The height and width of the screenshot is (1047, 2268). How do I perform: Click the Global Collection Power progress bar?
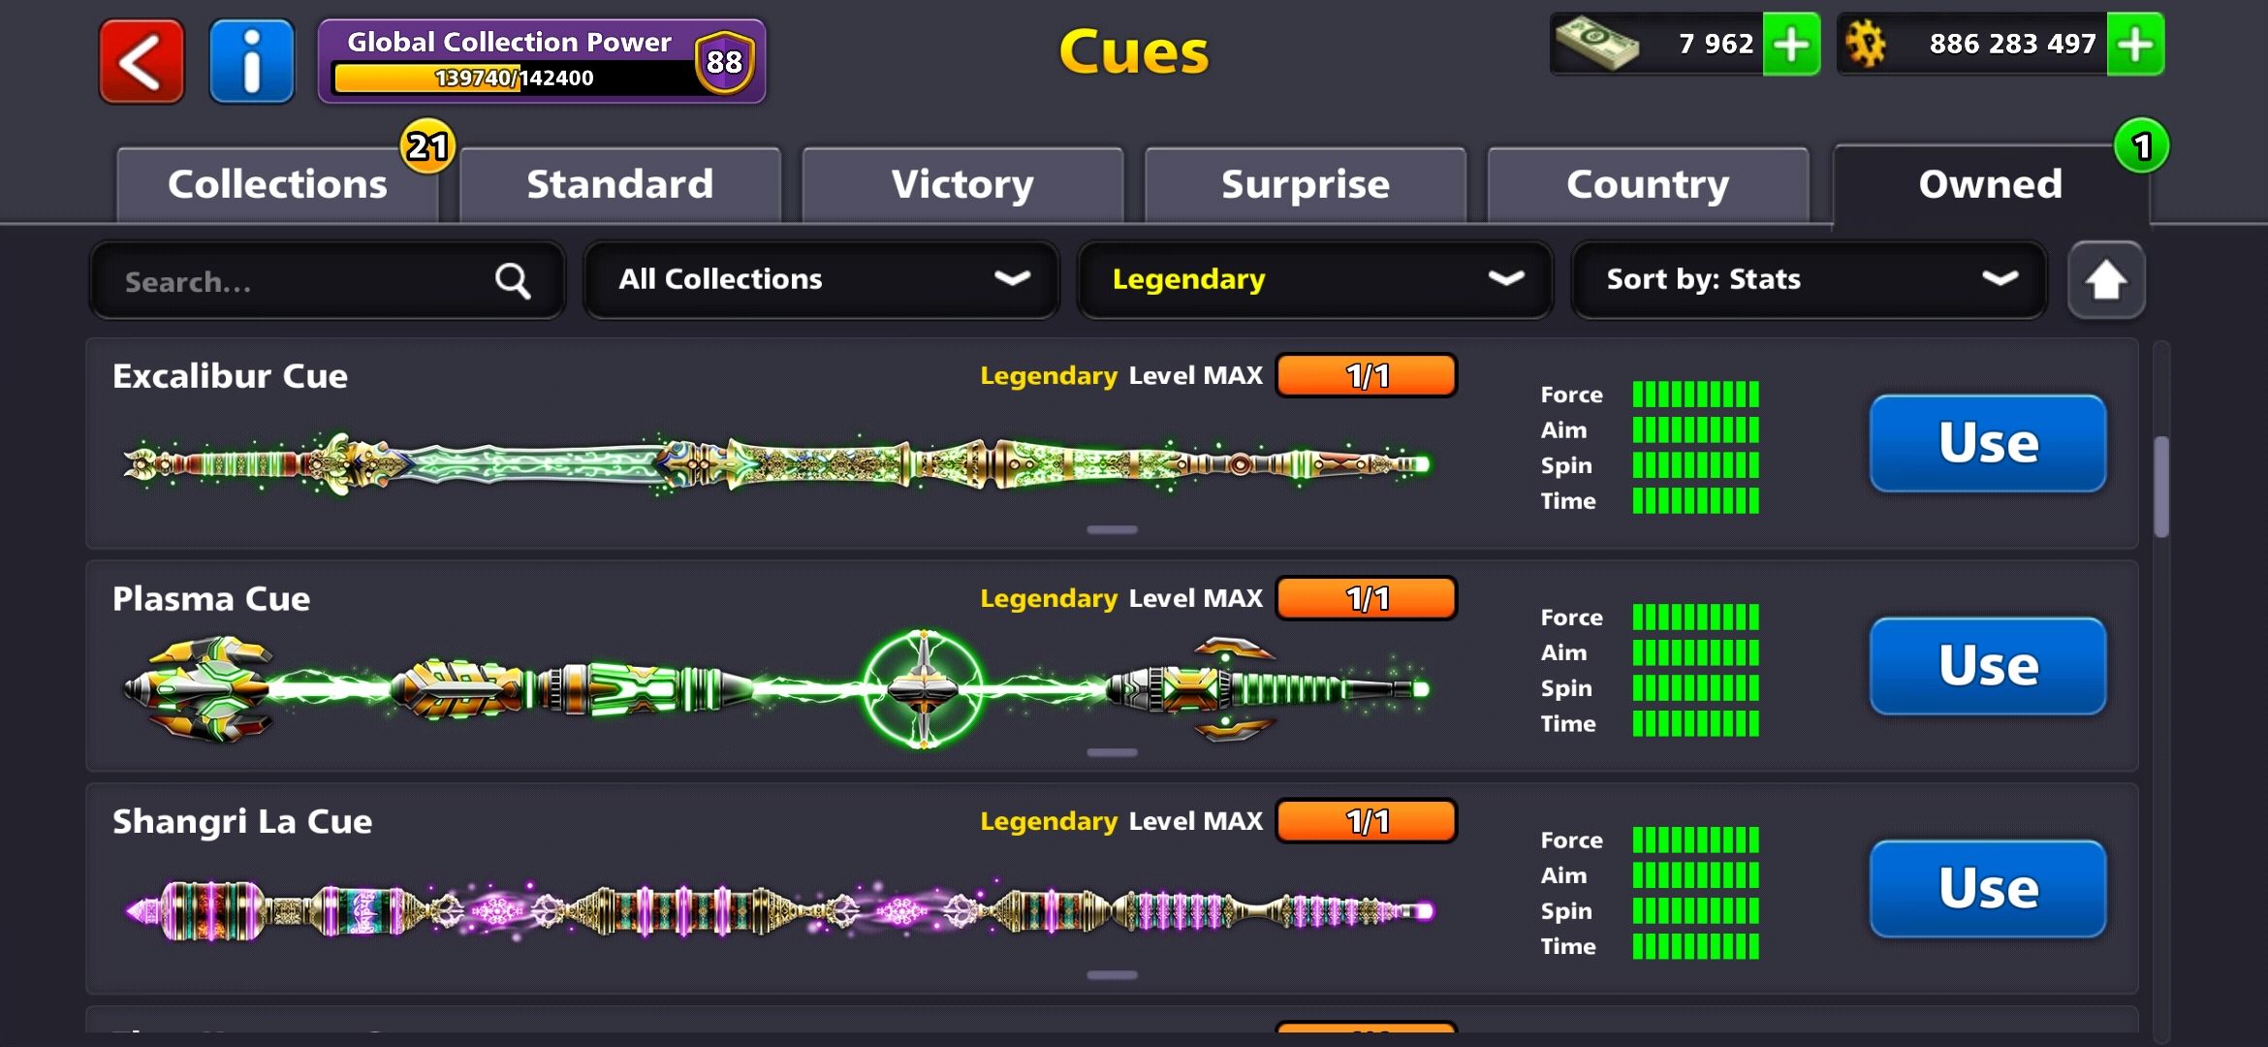click(514, 79)
